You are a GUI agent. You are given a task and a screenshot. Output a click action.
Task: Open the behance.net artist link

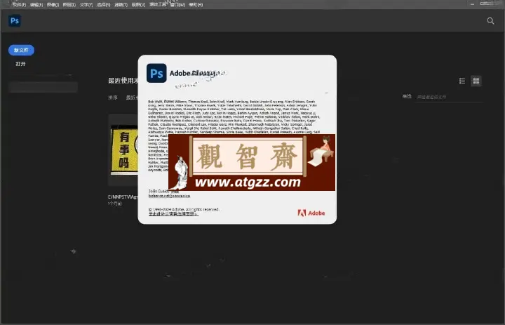[170, 196]
